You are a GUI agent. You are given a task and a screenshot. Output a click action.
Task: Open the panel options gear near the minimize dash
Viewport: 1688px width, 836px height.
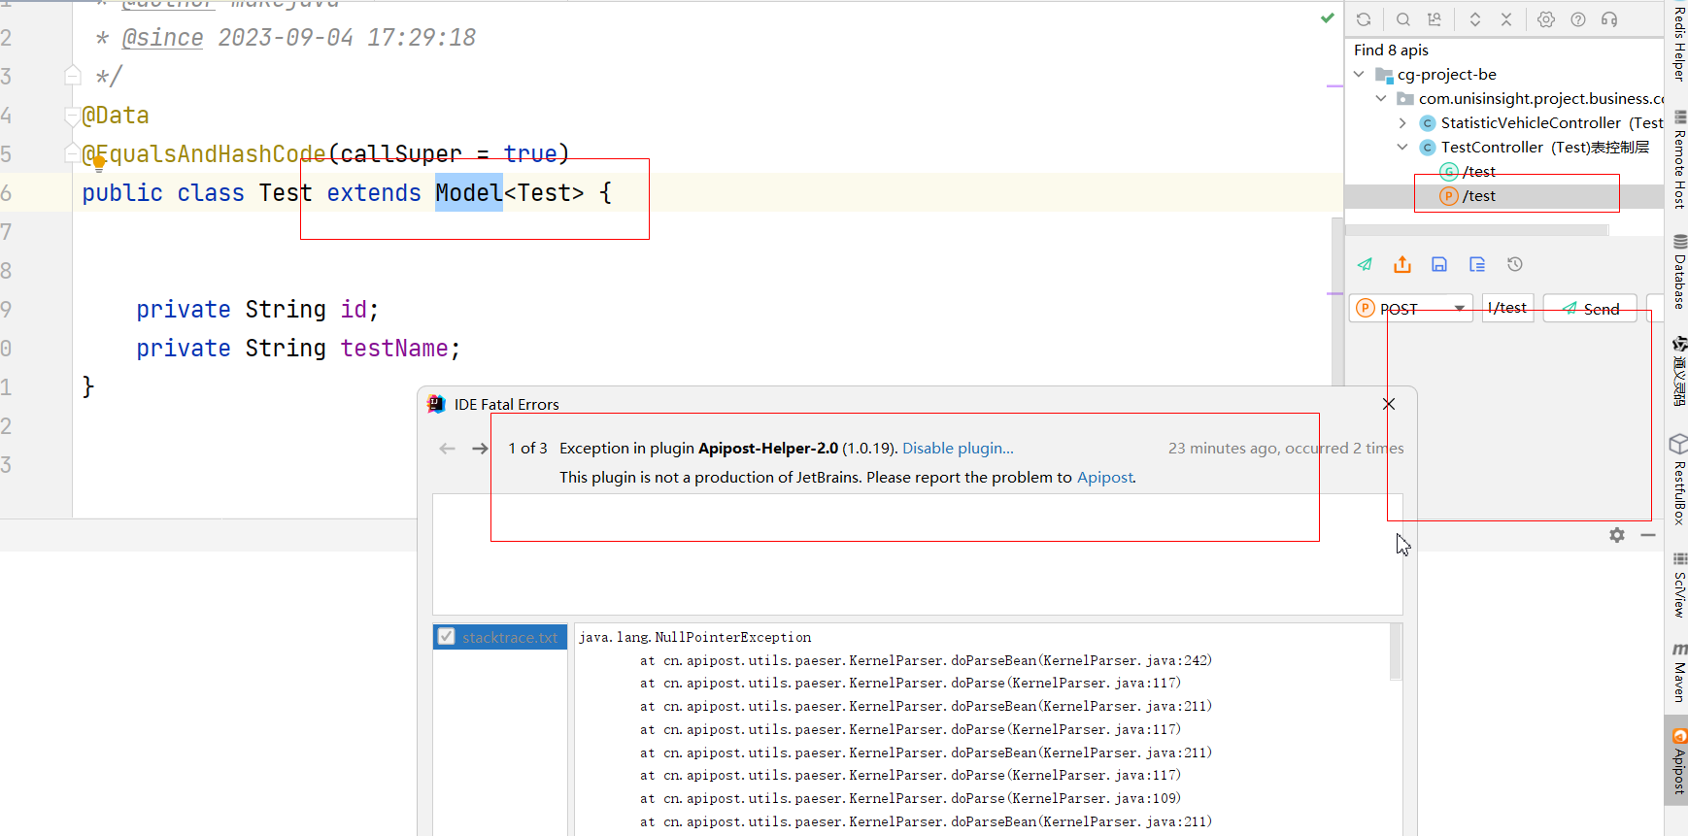point(1617,535)
